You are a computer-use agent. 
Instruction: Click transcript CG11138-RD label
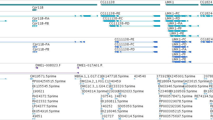(x=119, y=23)
